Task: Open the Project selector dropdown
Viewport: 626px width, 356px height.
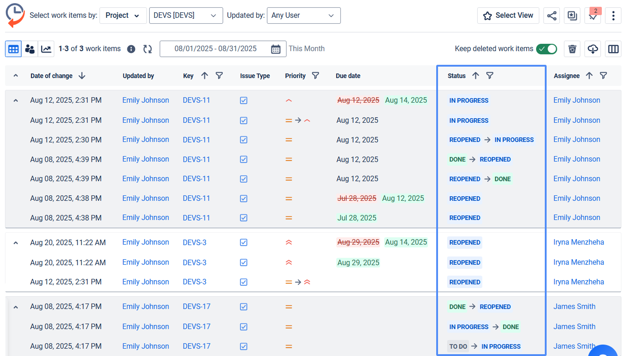Action: point(123,15)
